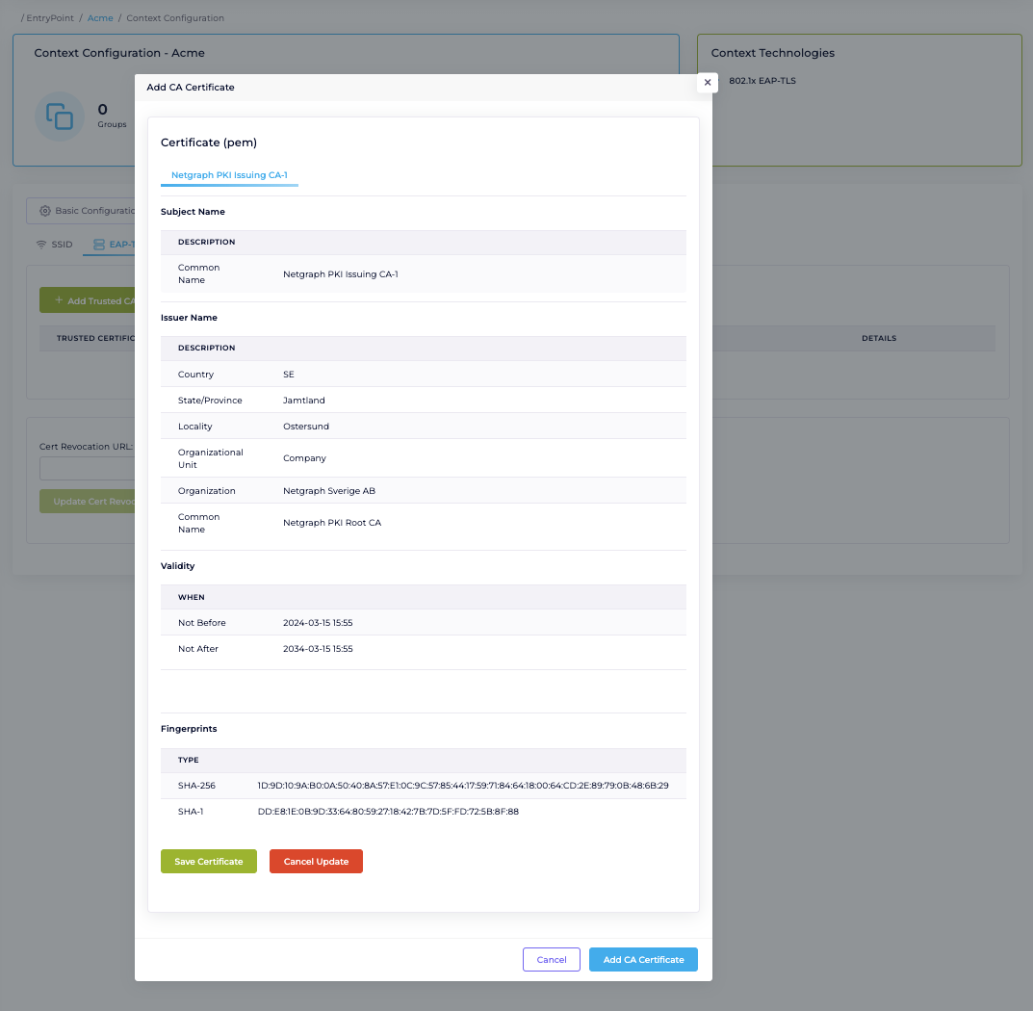The image size is (1033, 1011).
Task: Click the Groups copy icon
Action: tap(60, 117)
